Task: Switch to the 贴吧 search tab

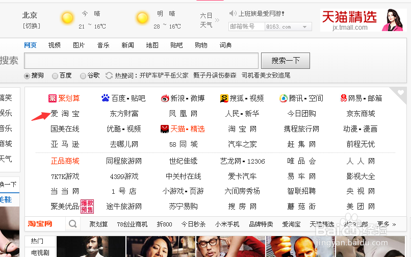Action: pos(176,45)
